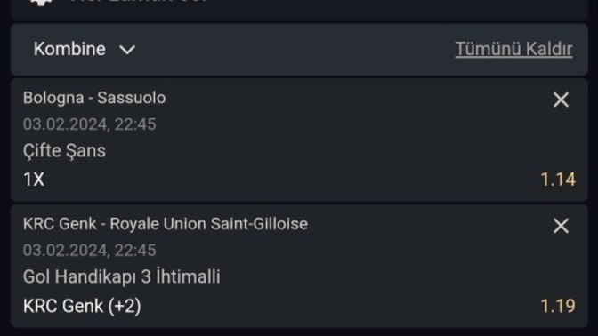Click the KRC Genk match date and time
This screenshot has width=598, height=336.
pyautogui.click(x=89, y=251)
